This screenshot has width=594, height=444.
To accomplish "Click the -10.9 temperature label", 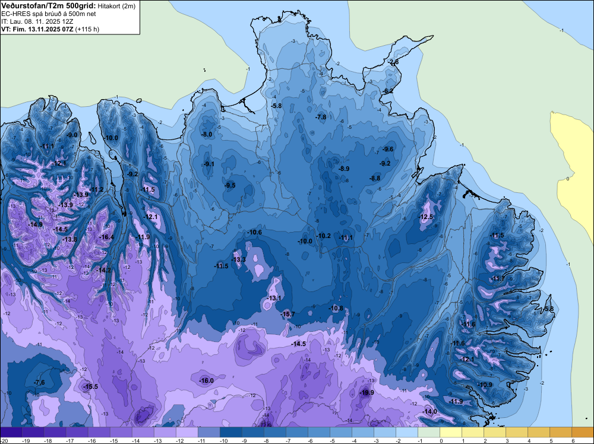I will (485, 385).
